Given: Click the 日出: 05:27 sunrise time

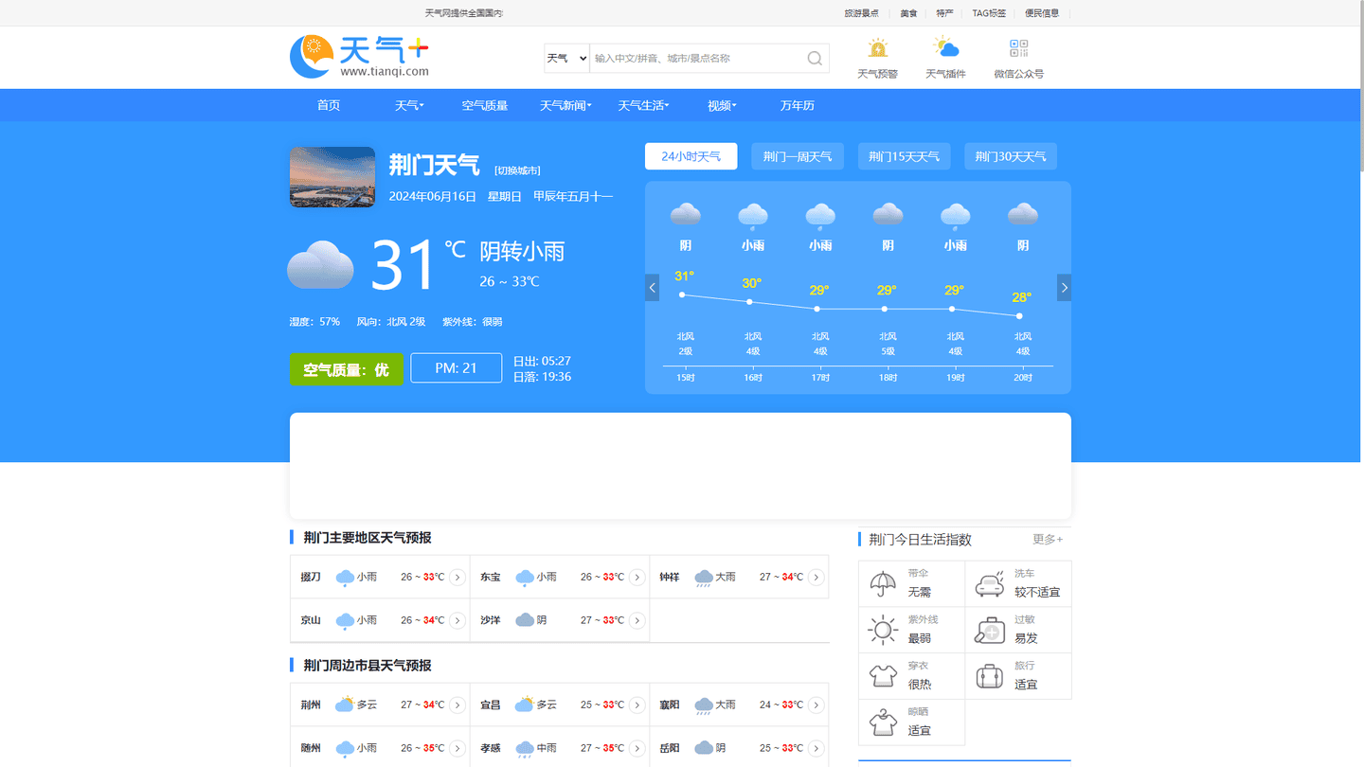Looking at the screenshot, I should click(x=542, y=361).
